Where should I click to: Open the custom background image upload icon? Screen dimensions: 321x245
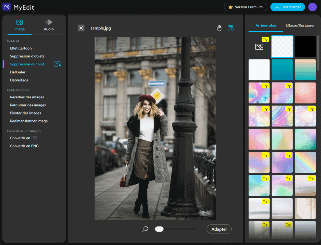tap(259, 47)
